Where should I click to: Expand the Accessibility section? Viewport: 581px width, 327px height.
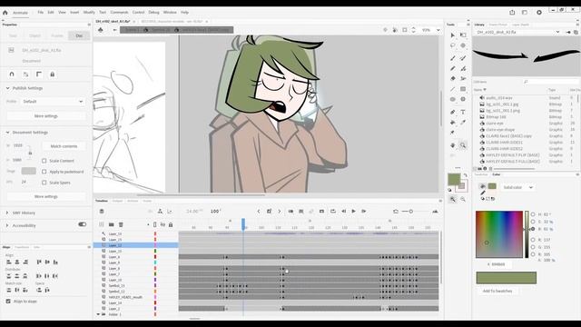point(7,226)
